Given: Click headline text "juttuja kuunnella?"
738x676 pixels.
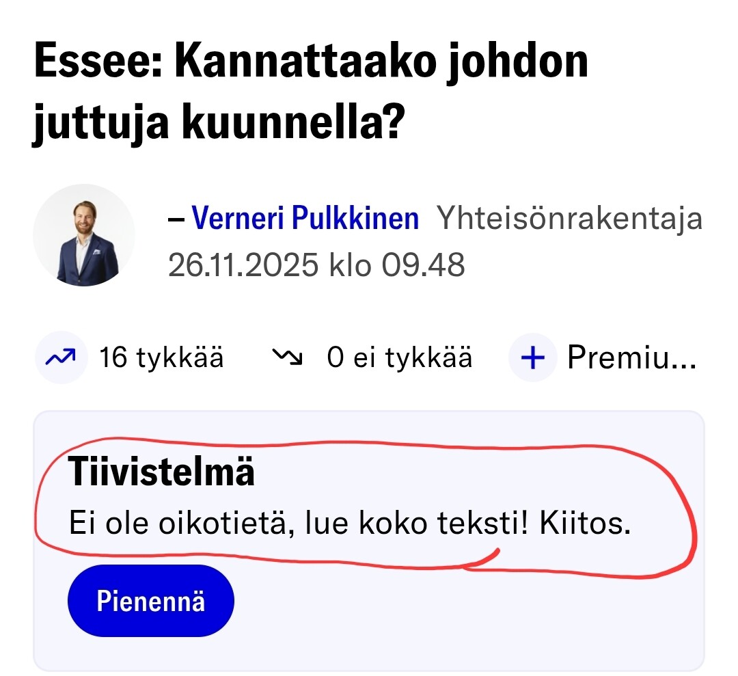Looking at the screenshot, I should 215,126.
